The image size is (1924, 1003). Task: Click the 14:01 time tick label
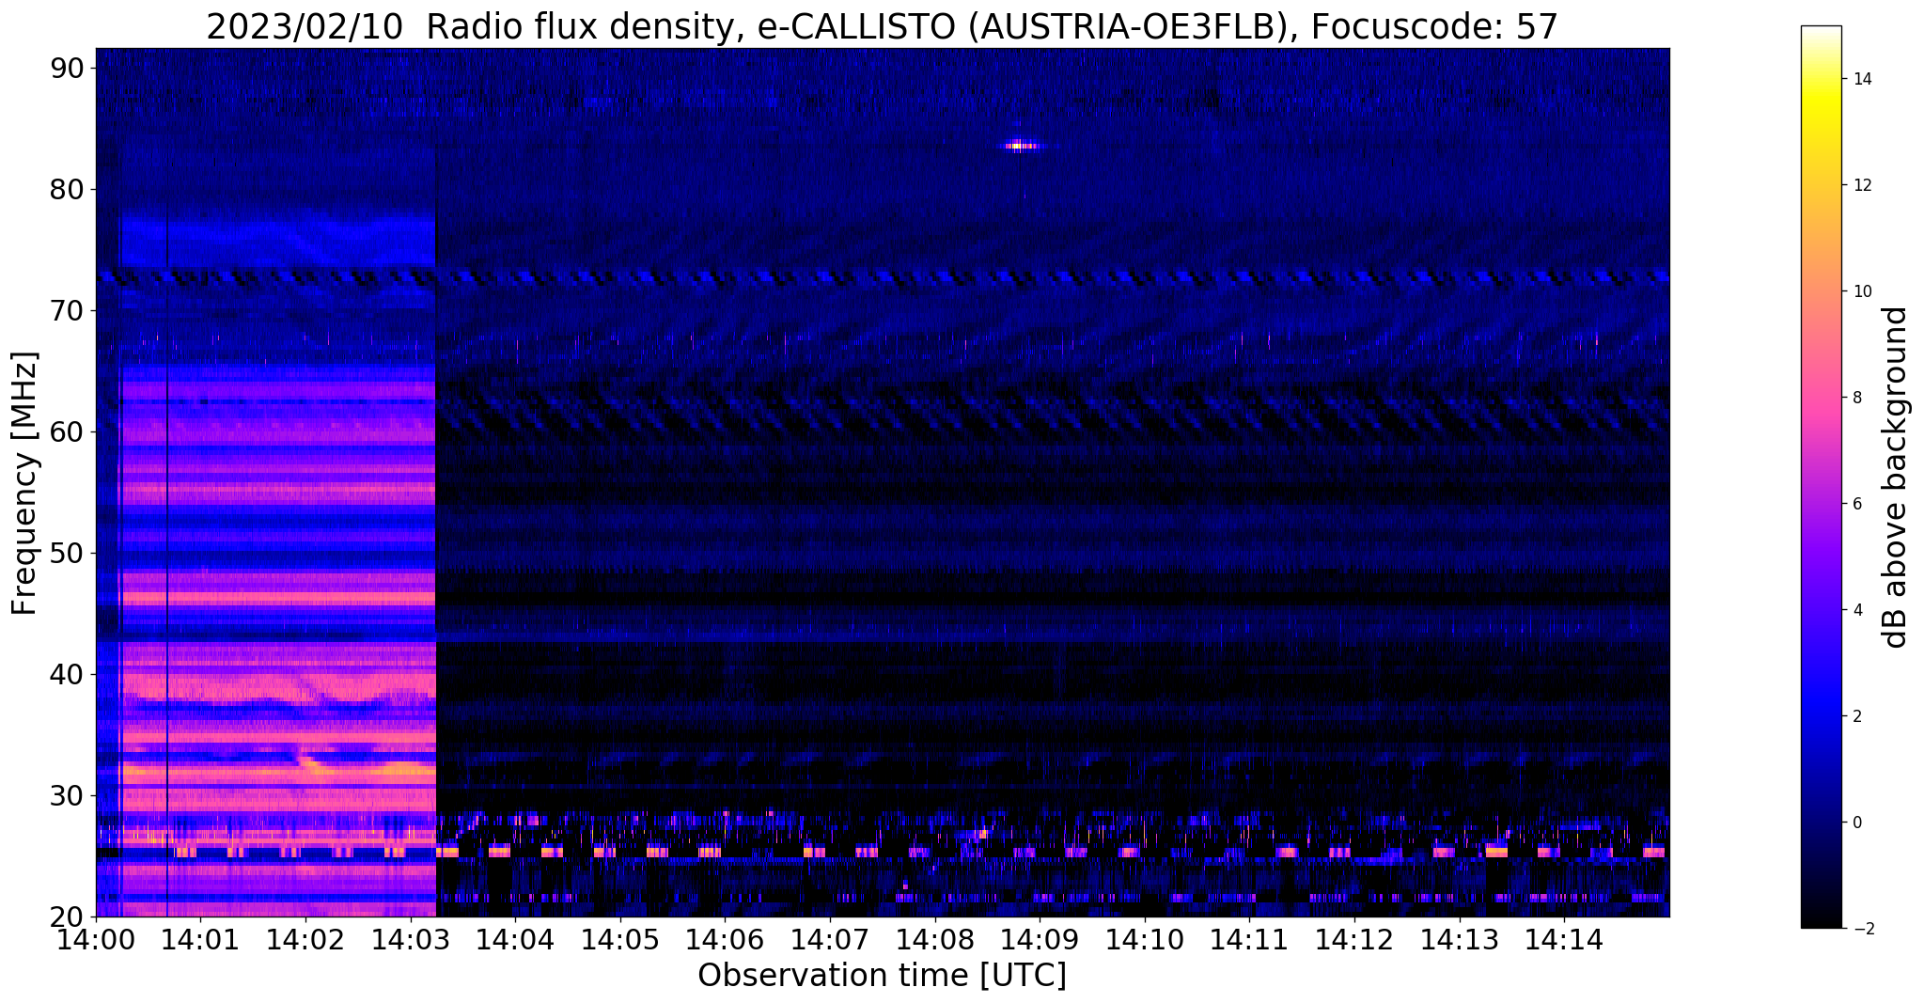(x=200, y=940)
